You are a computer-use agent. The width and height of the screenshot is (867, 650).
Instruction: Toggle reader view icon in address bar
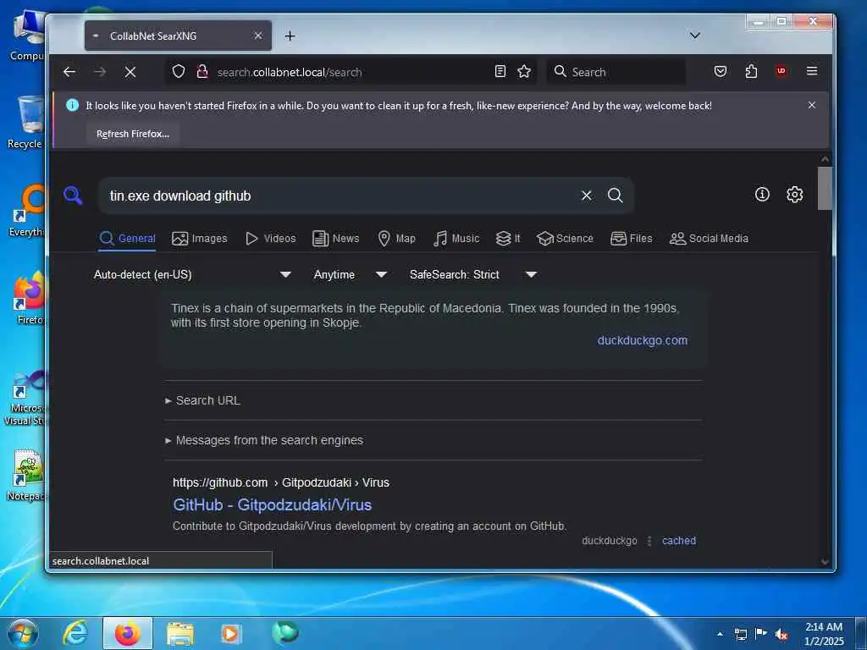coord(500,71)
